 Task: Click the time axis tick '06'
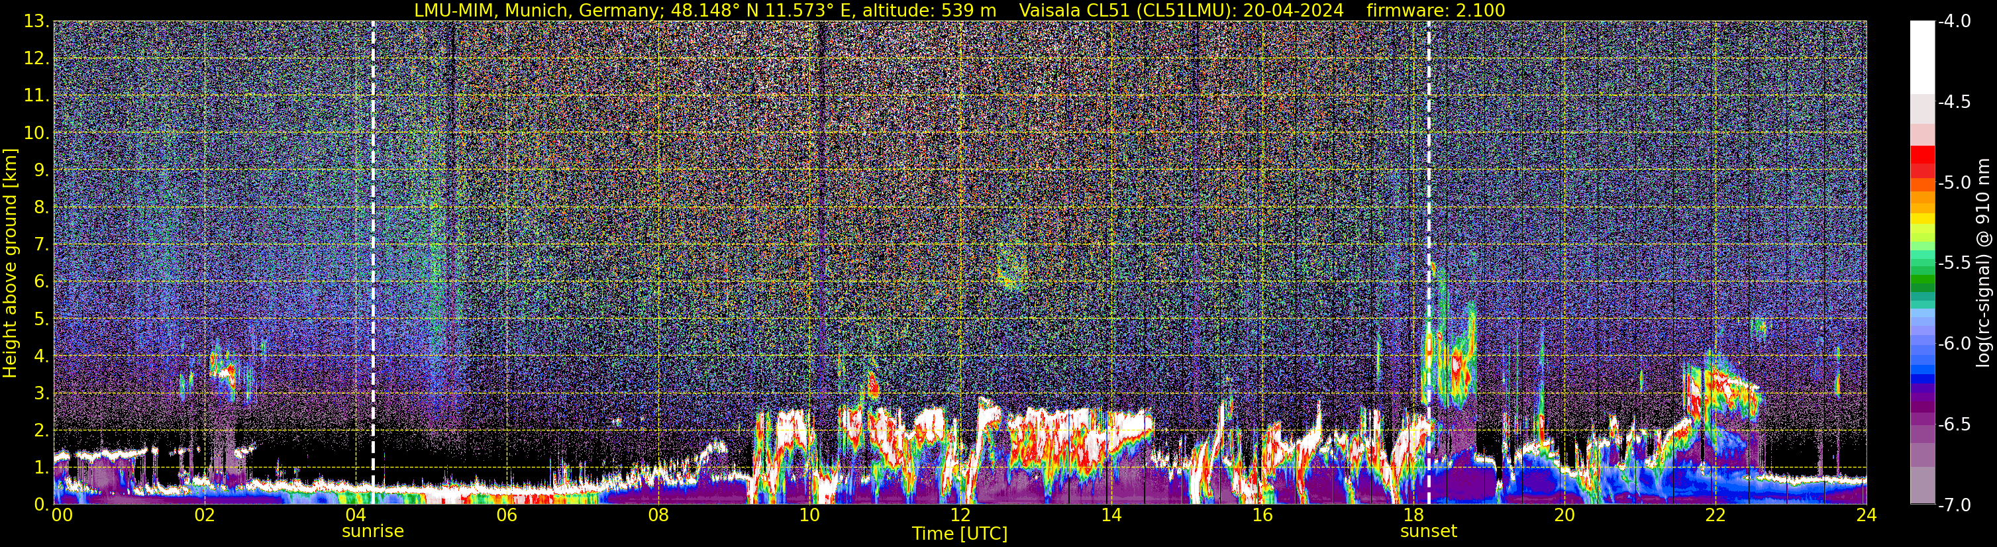(506, 516)
